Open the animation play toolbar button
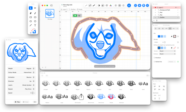Screen dimensions: 186x112 [x=136, y=5]
